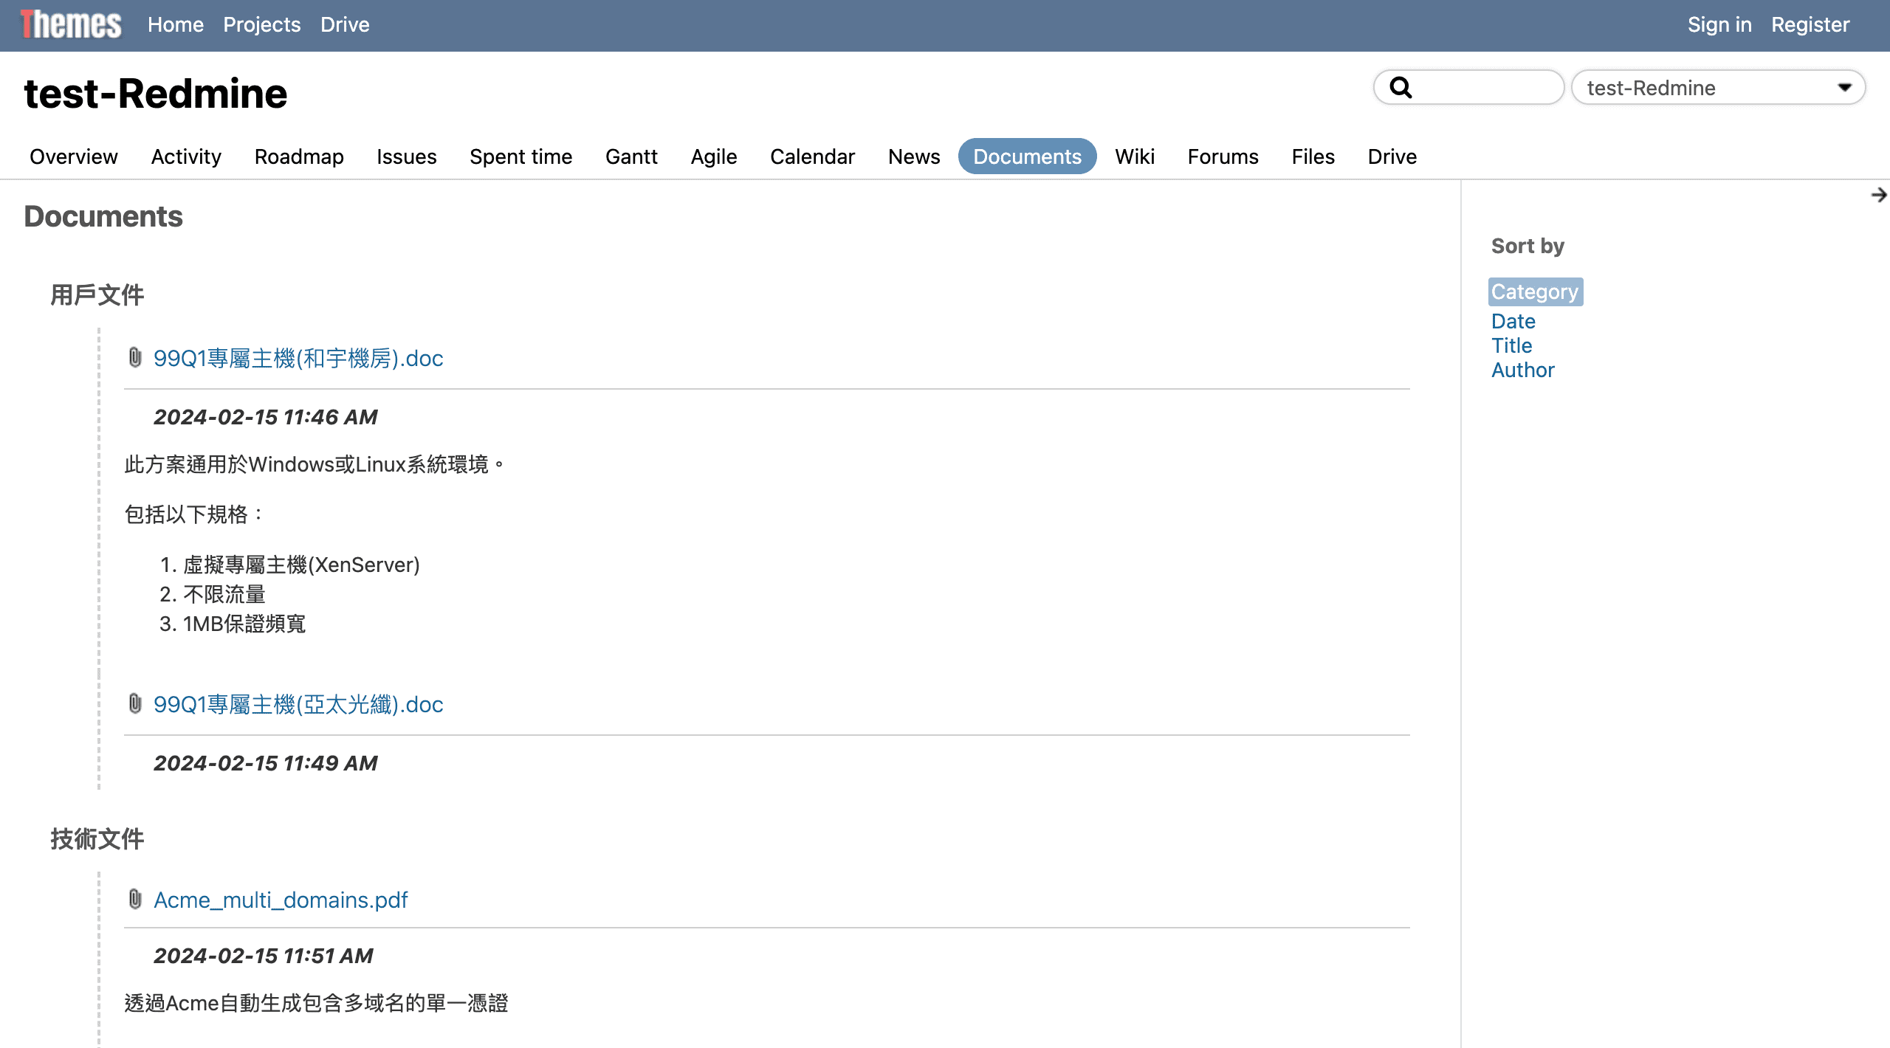This screenshot has width=1890, height=1048.
Task: Click the Sign in link
Action: click(x=1719, y=24)
